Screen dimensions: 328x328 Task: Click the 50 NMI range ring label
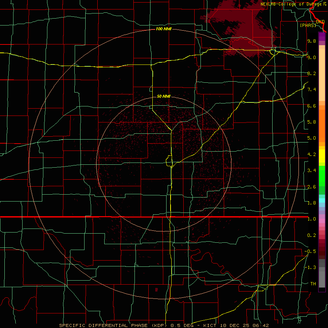[x=164, y=96]
